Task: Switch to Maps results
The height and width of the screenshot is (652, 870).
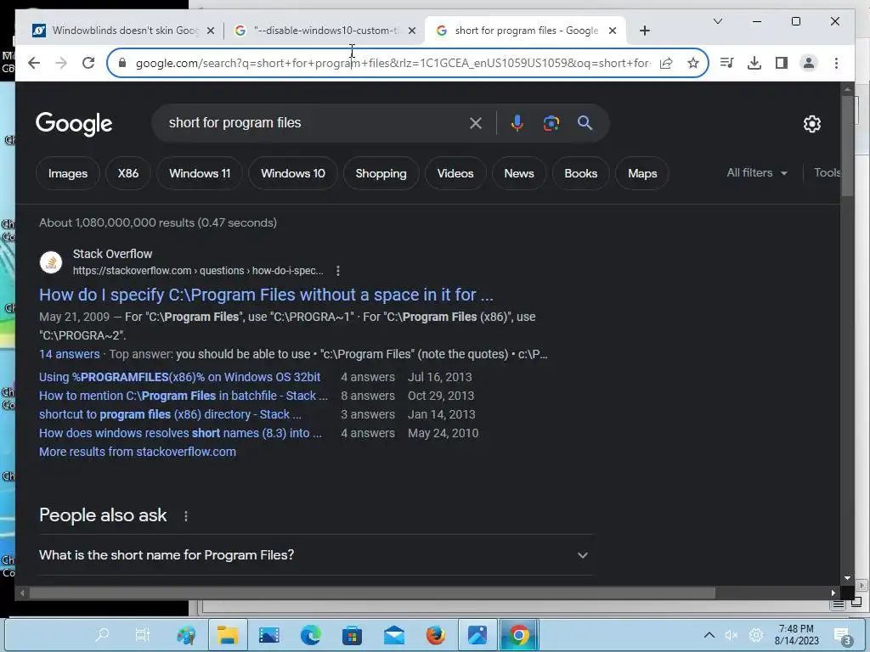Action: click(642, 173)
